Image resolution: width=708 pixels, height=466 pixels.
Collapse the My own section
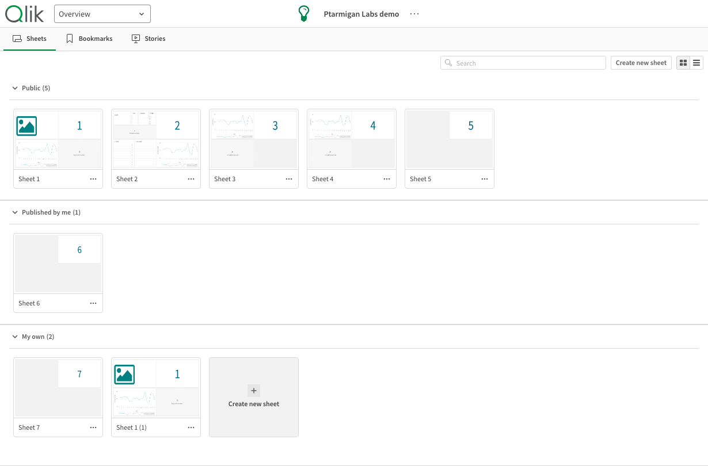pyautogui.click(x=15, y=337)
